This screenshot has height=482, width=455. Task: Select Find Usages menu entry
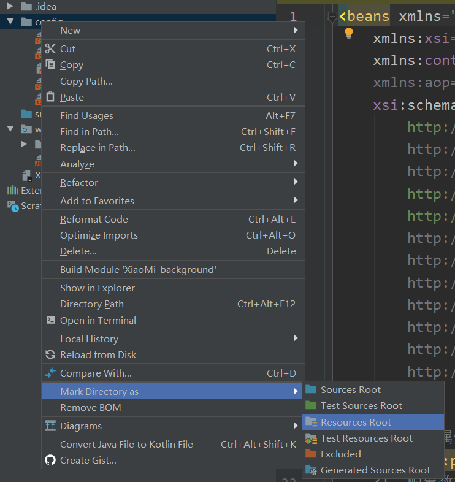[173, 115]
